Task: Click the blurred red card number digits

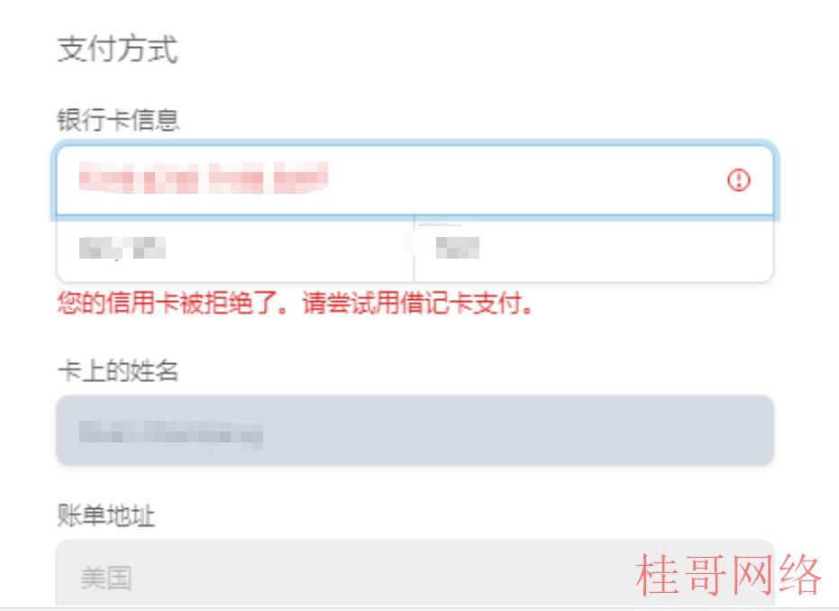Action: point(204,178)
